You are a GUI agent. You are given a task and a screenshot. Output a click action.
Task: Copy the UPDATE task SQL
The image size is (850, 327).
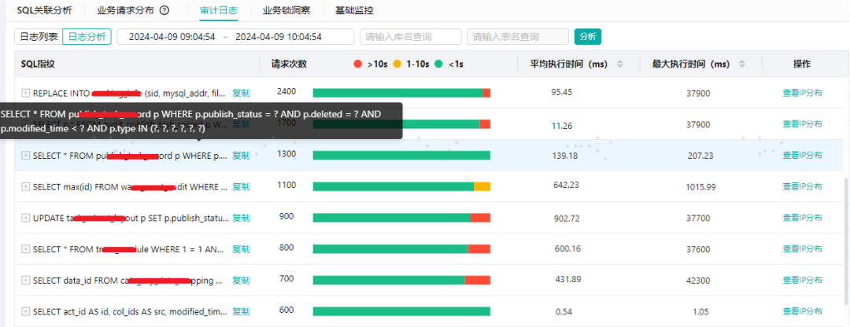pos(241,218)
